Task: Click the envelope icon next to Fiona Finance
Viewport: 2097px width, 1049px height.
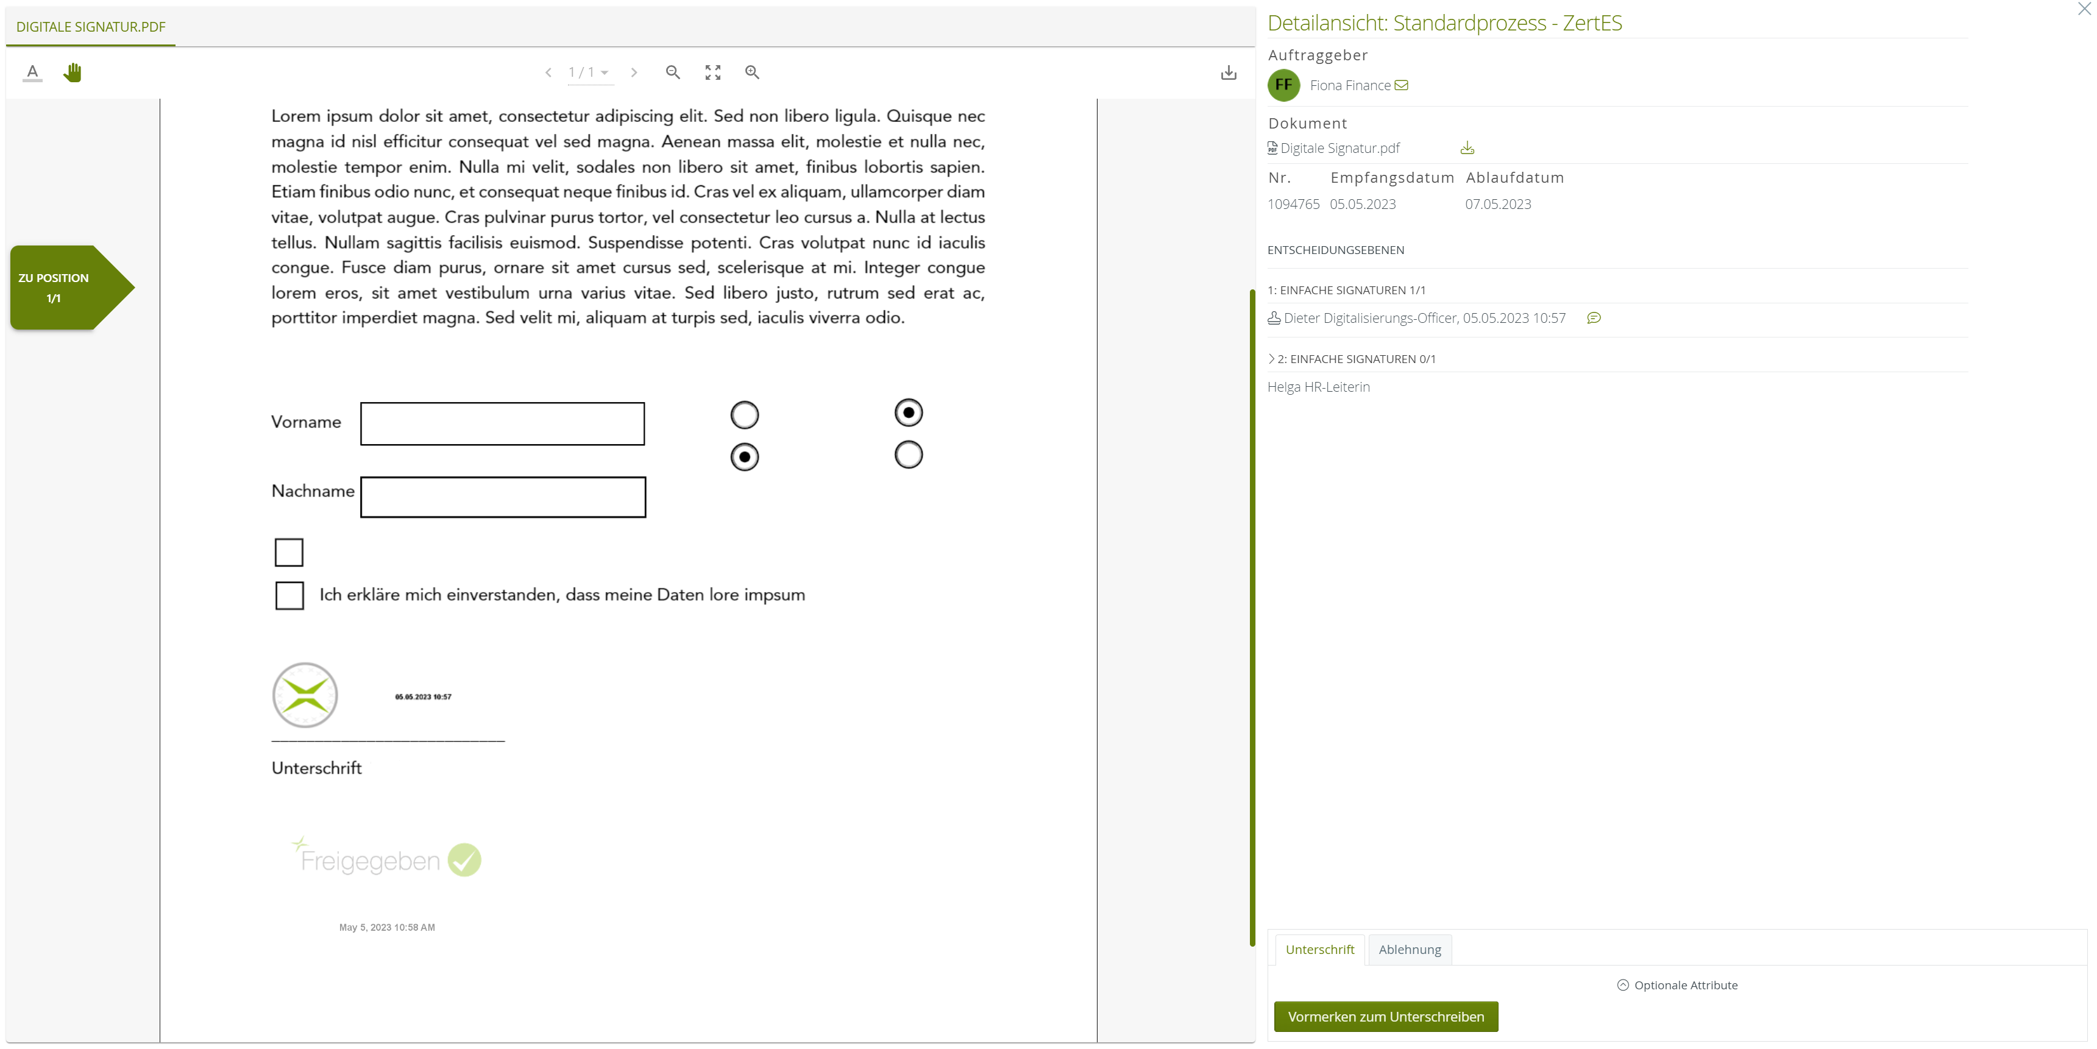Action: 1402,85
